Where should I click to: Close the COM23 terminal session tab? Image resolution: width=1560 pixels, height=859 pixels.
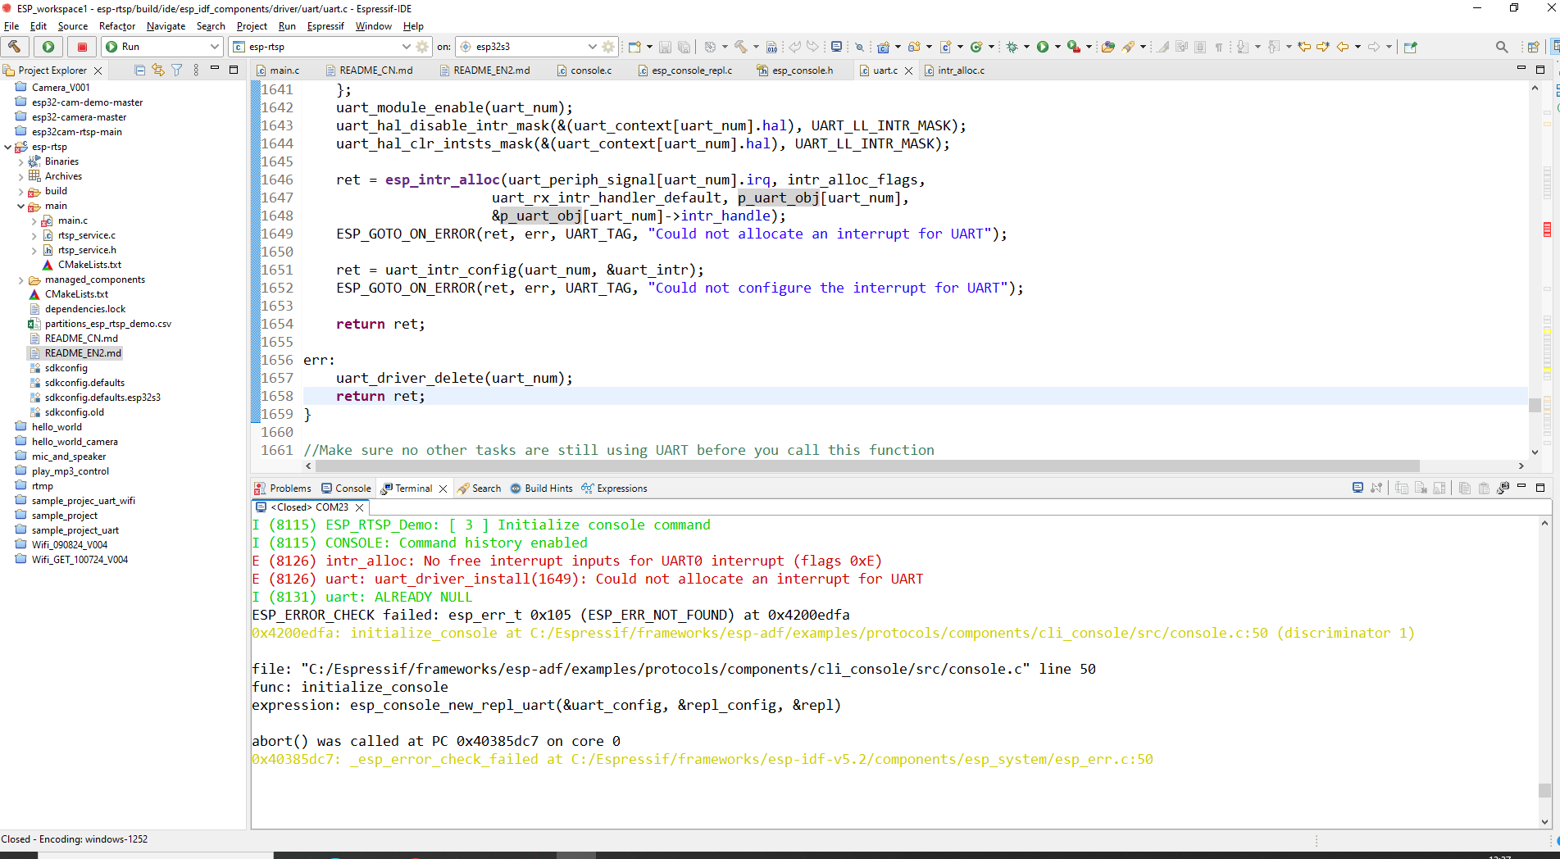coord(359,507)
